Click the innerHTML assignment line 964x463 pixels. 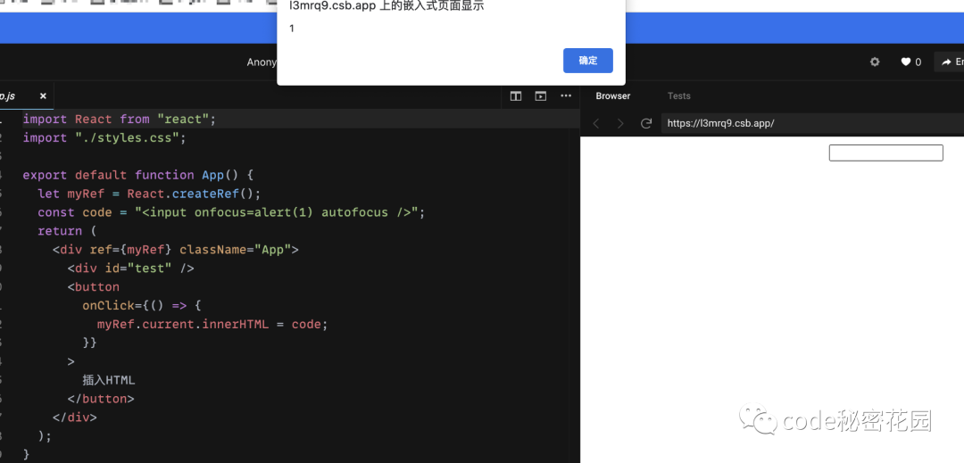pyautogui.click(x=212, y=324)
